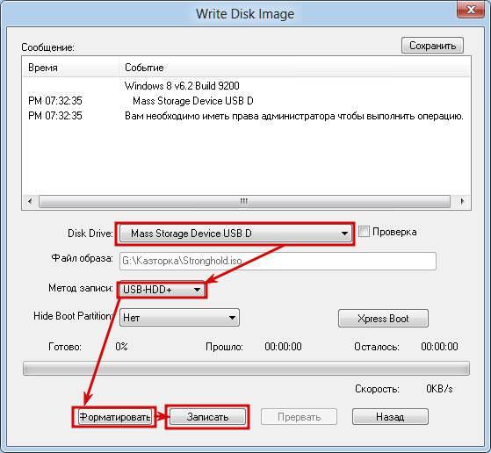
Task: Click the Прервать button
Action: (299, 417)
